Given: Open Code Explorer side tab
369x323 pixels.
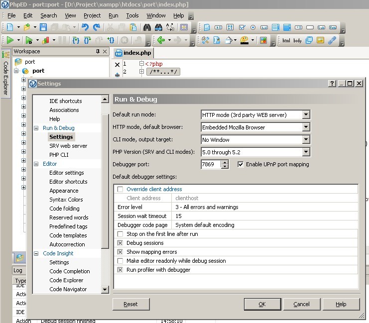Looking at the screenshot, I should point(5,73).
